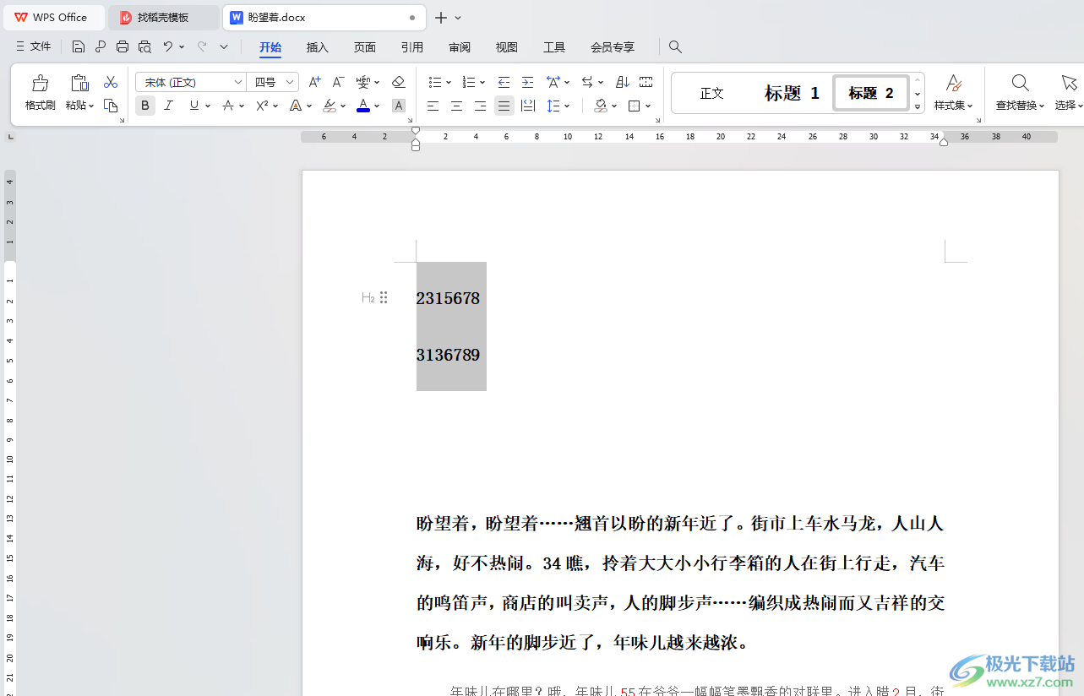The image size is (1084, 696).
Task: Switch to the 插入 ribbon tab
Action: click(317, 47)
